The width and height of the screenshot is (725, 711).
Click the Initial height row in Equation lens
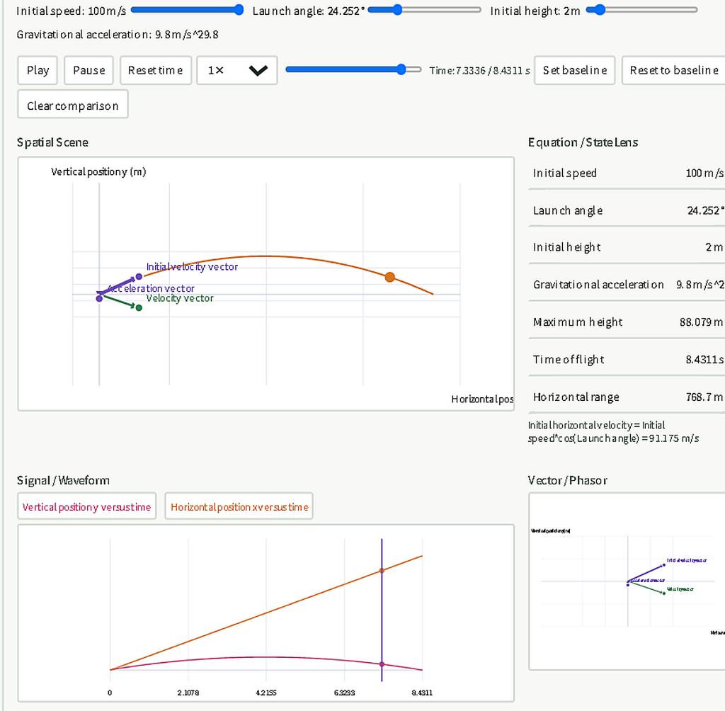tap(627, 247)
